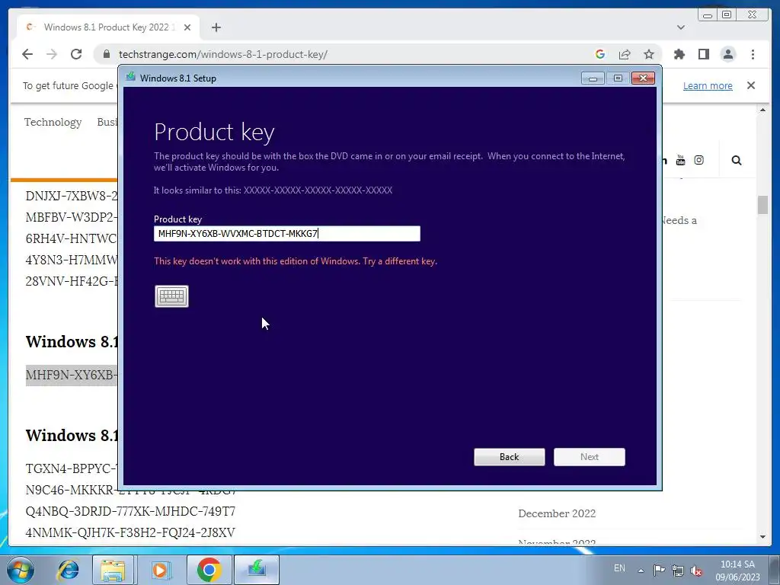
Task: Click the Next button in Windows Setup
Action: tap(590, 457)
